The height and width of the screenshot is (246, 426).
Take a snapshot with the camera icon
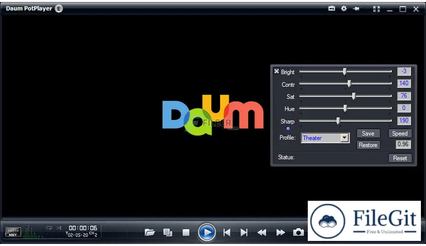pos(298,232)
